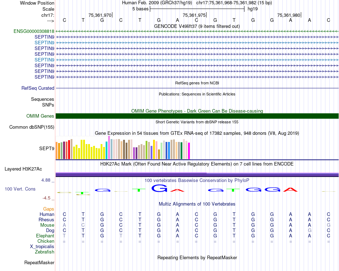339x271 pixels.
Task: Click the ENSG00000308818 gene label
Action: point(34,31)
